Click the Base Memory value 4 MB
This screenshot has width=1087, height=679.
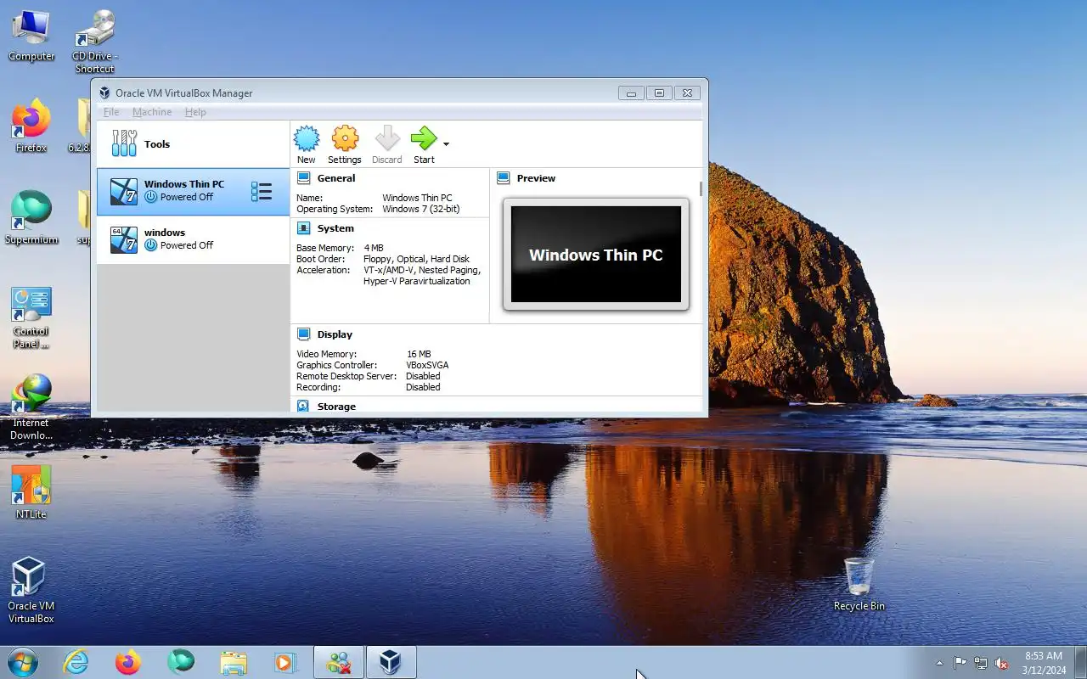point(374,248)
